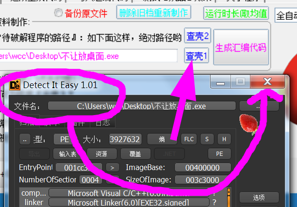Click the 导出 export button

click(34, 154)
